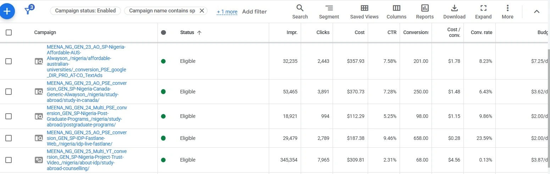Open the Columns chooser

(396, 12)
